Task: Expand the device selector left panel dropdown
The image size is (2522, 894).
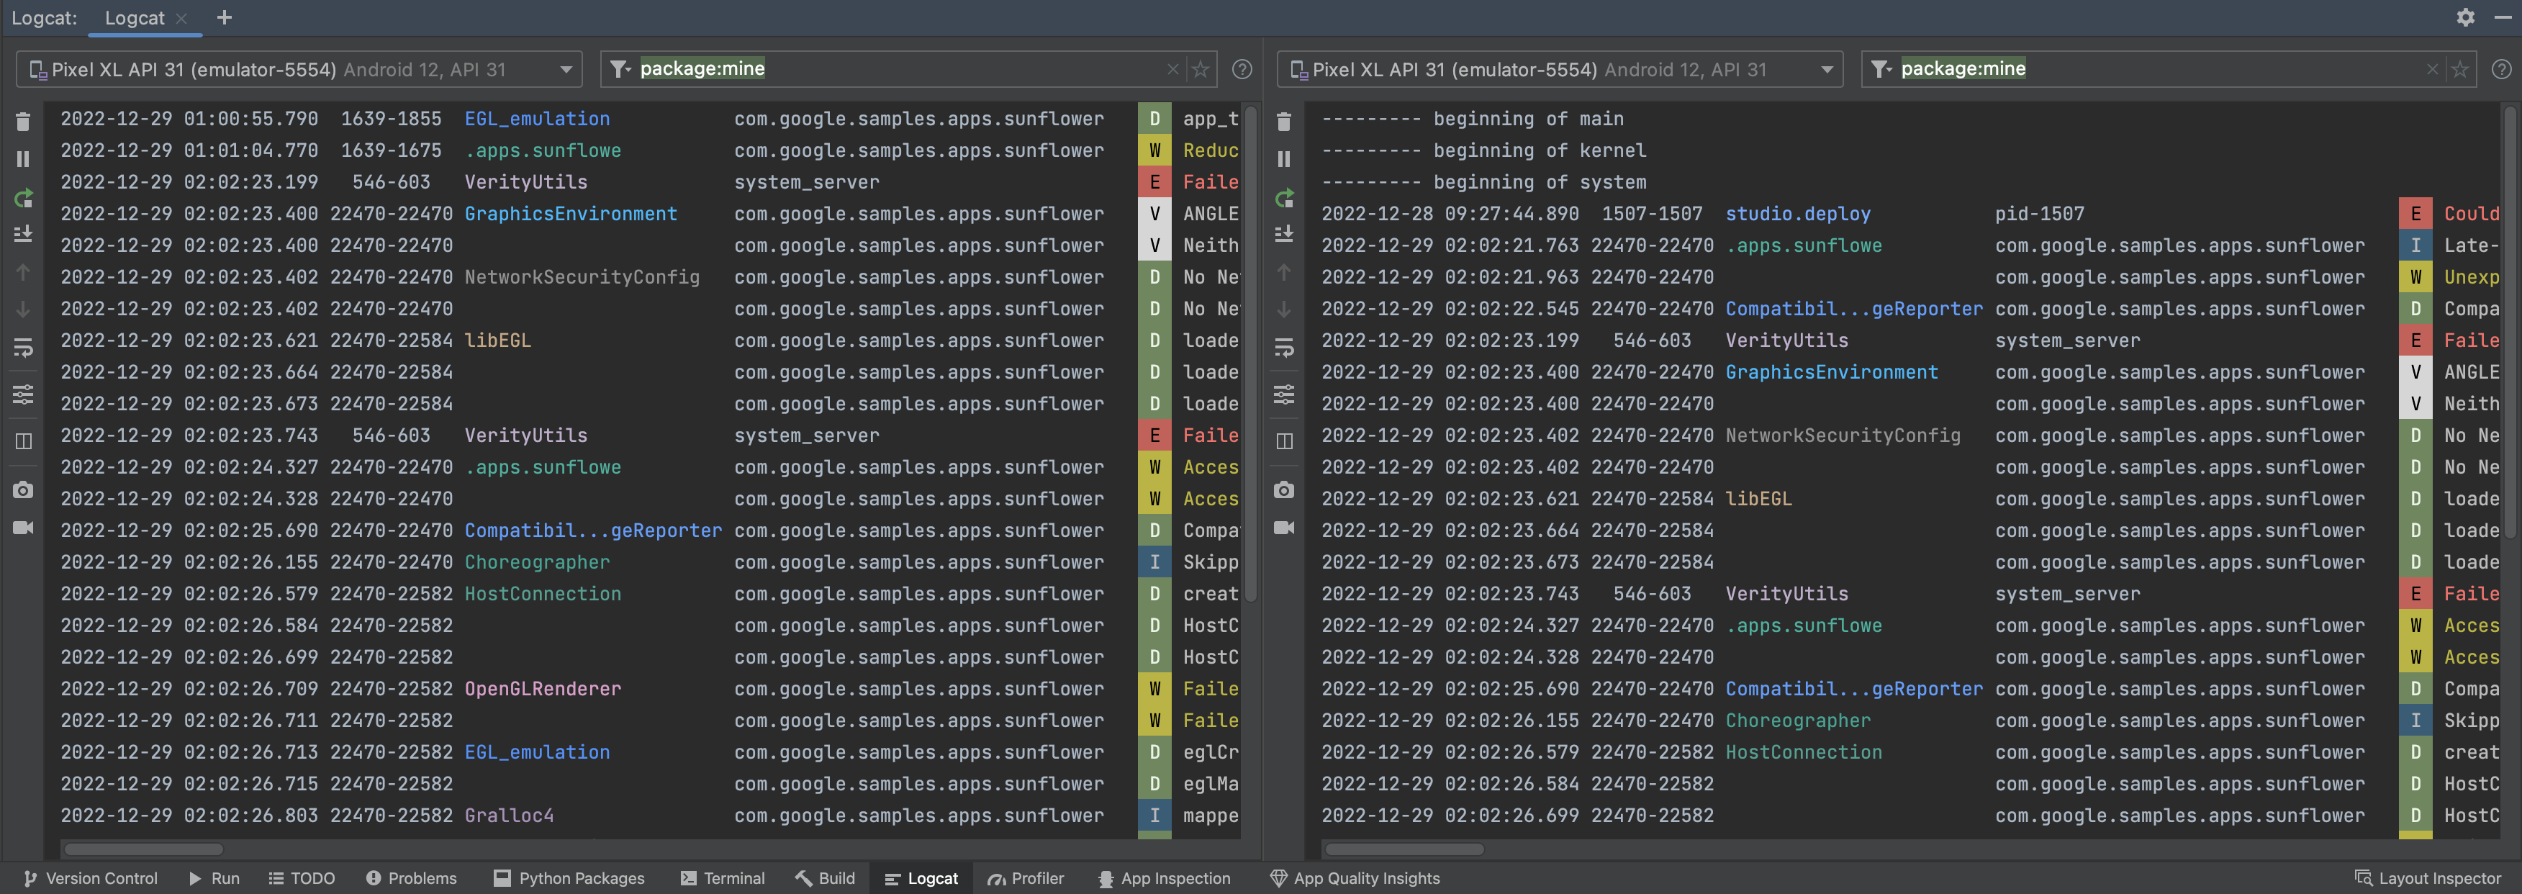Action: click(561, 69)
